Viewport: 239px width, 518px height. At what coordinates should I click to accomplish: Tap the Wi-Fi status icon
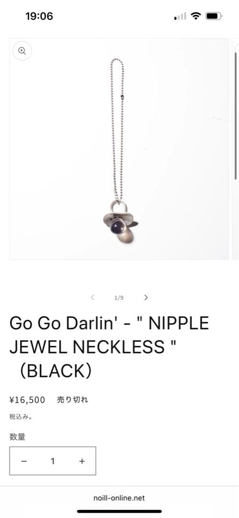(x=196, y=16)
